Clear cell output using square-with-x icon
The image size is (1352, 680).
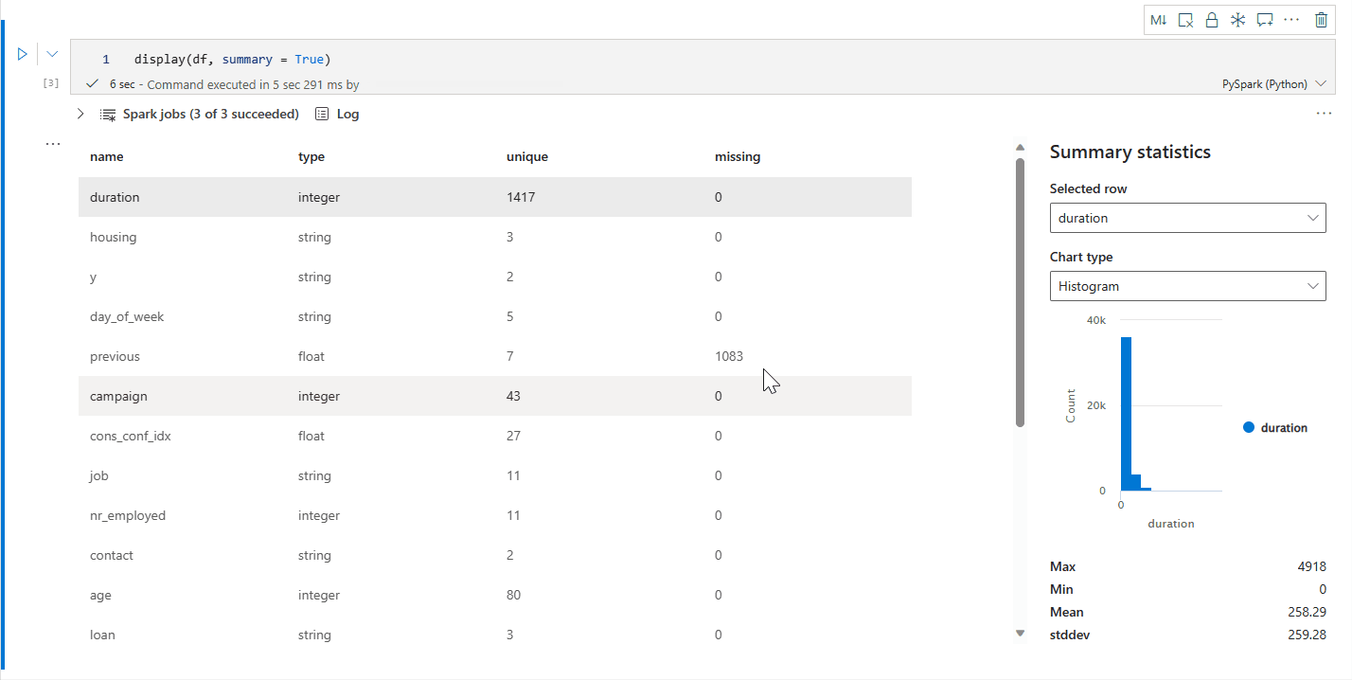pos(1185,20)
